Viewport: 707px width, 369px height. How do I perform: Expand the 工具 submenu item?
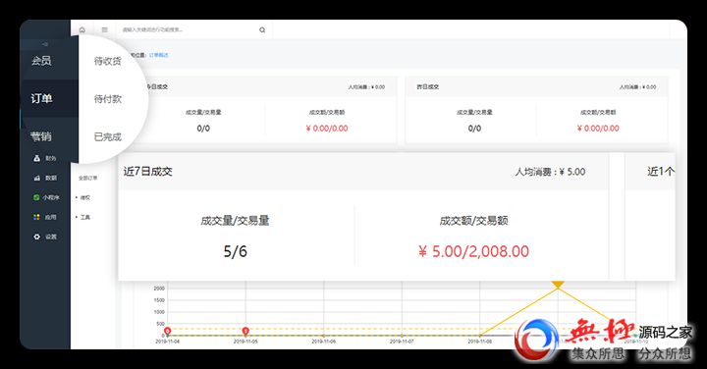pos(83,217)
